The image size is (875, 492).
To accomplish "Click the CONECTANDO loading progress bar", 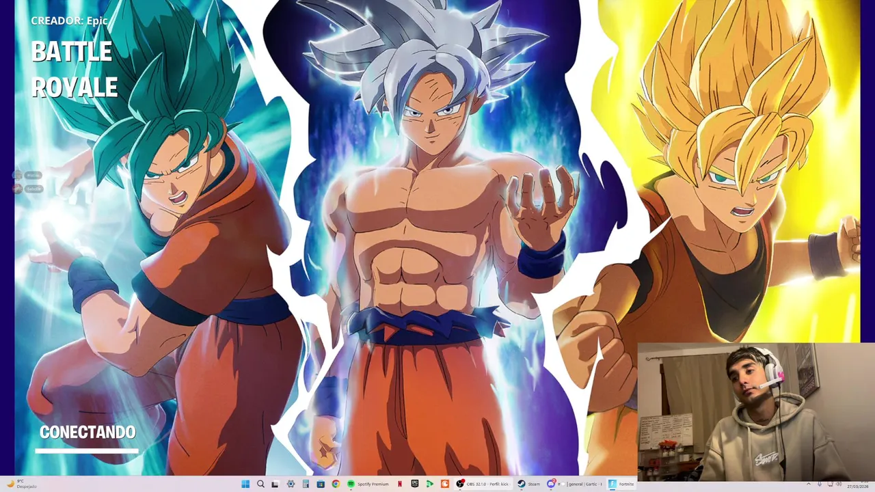I will (87, 451).
